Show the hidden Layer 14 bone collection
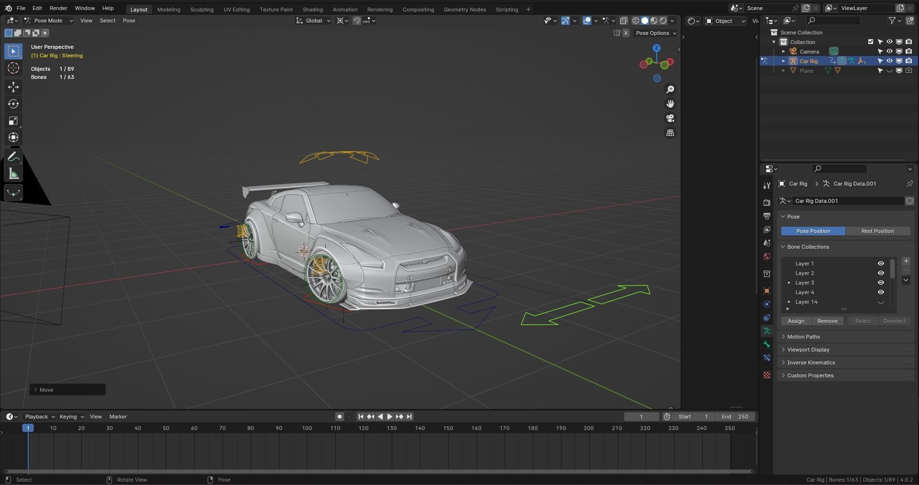 tap(881, 302)
